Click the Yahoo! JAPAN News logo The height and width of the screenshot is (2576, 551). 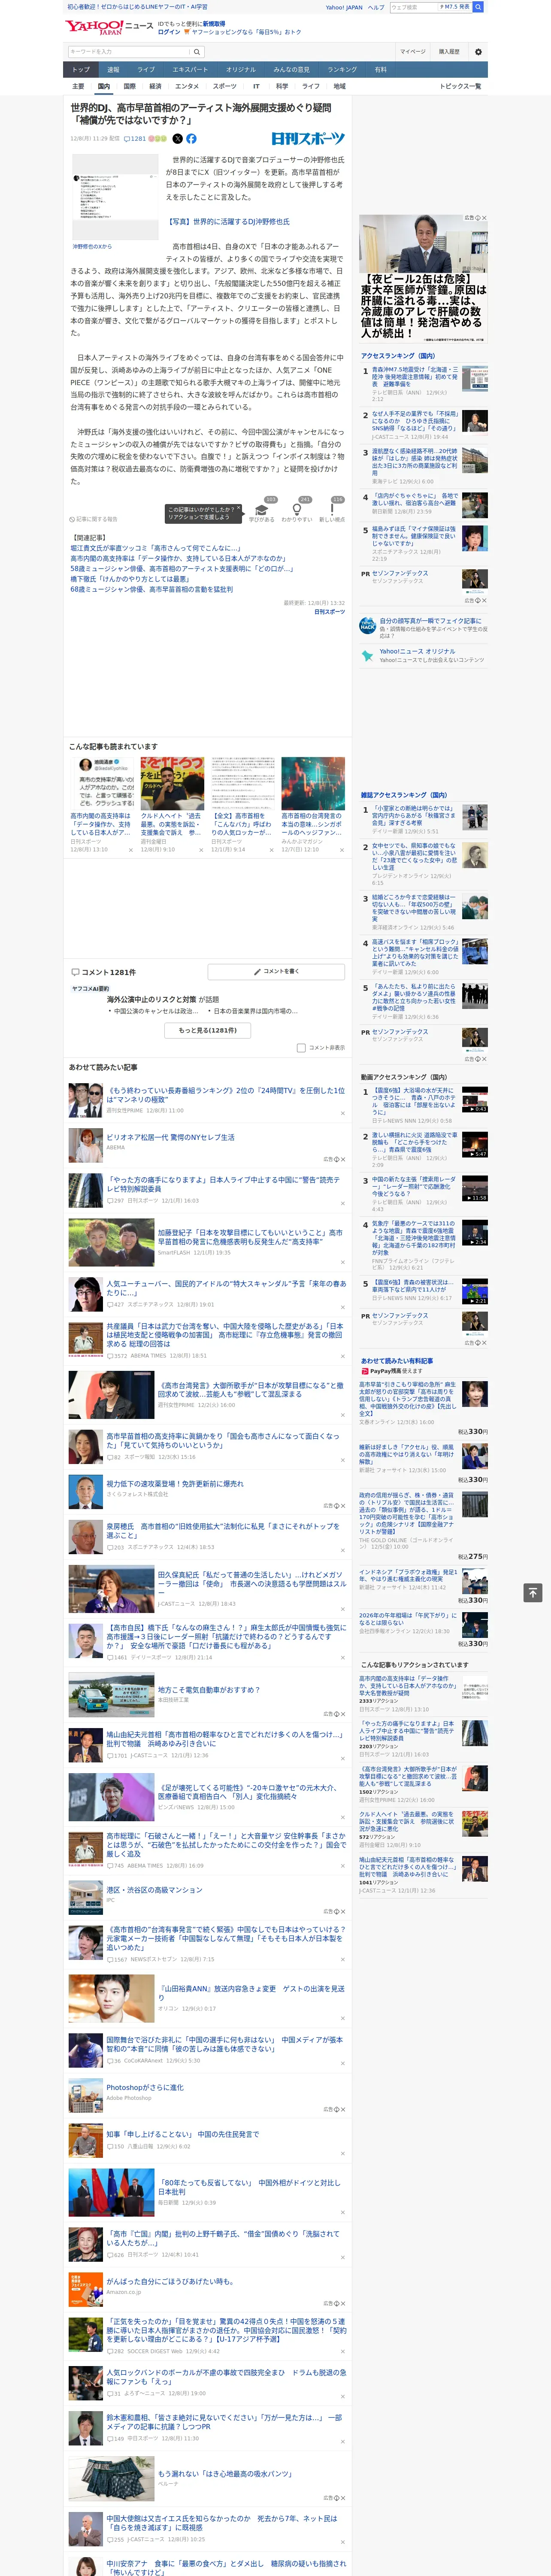(109, 27)
